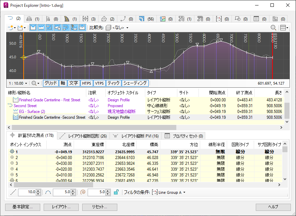Click the search magnifier icon in the toolbar

coord(273,28)
